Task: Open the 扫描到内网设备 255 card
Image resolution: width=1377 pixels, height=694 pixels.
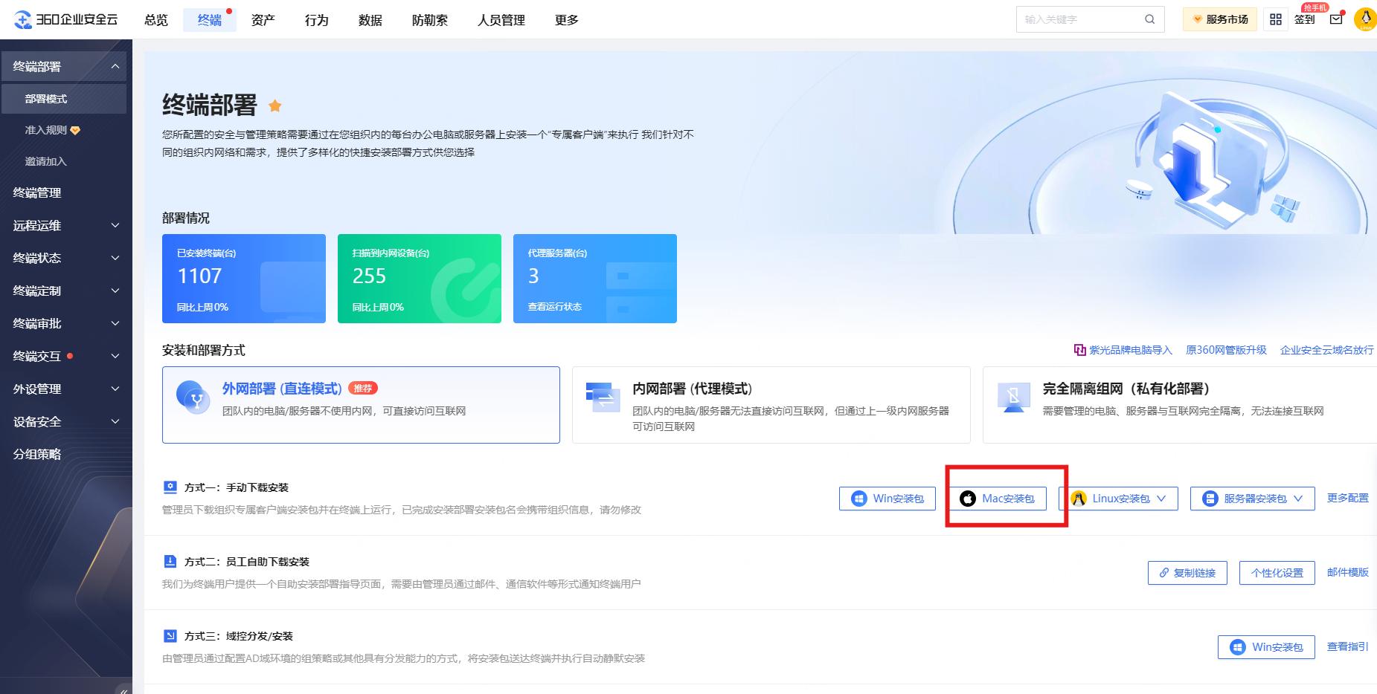Action: (x=420, y=279)
